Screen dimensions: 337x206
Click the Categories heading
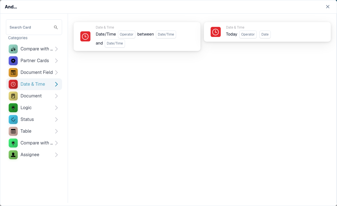point(18,38)
